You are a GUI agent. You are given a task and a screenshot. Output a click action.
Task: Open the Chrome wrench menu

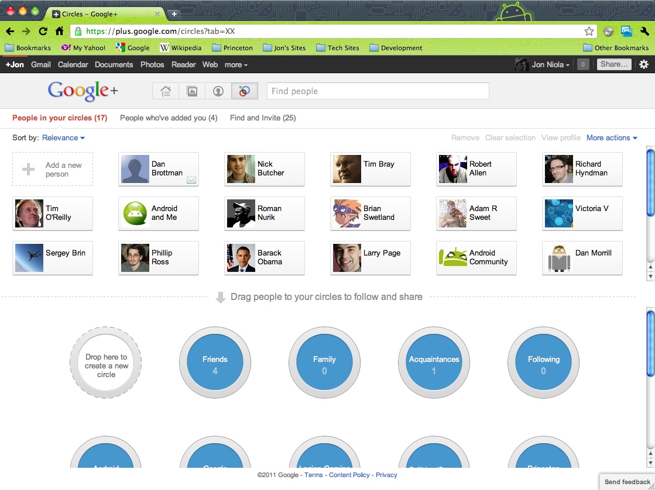tap(644, 32)
